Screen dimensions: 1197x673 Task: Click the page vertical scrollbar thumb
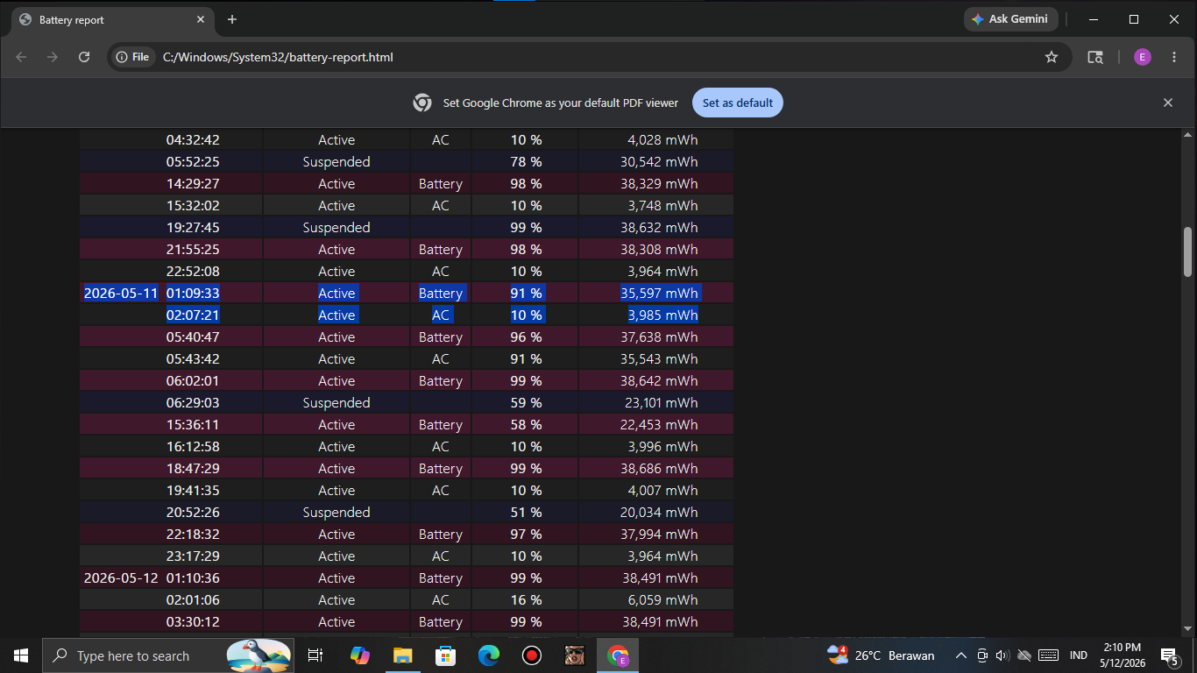pos(1188,251)
